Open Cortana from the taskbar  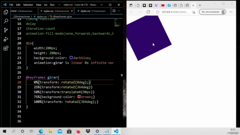click(x=22, y=131)
